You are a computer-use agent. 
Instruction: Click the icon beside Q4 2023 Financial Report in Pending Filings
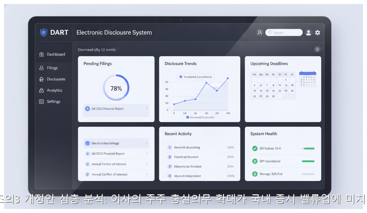click(x=87, y=109)
